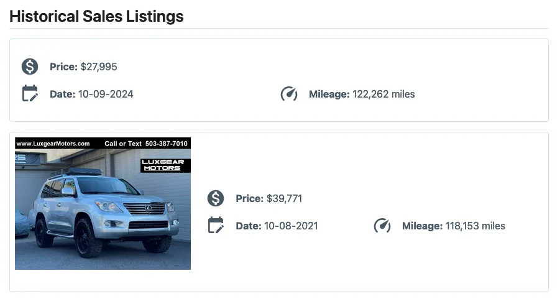The width and height of the screenshot is (560, 299).
Task: Click the speedometer icon beside 118,153 miles
Action: click(x=382, y=226)
